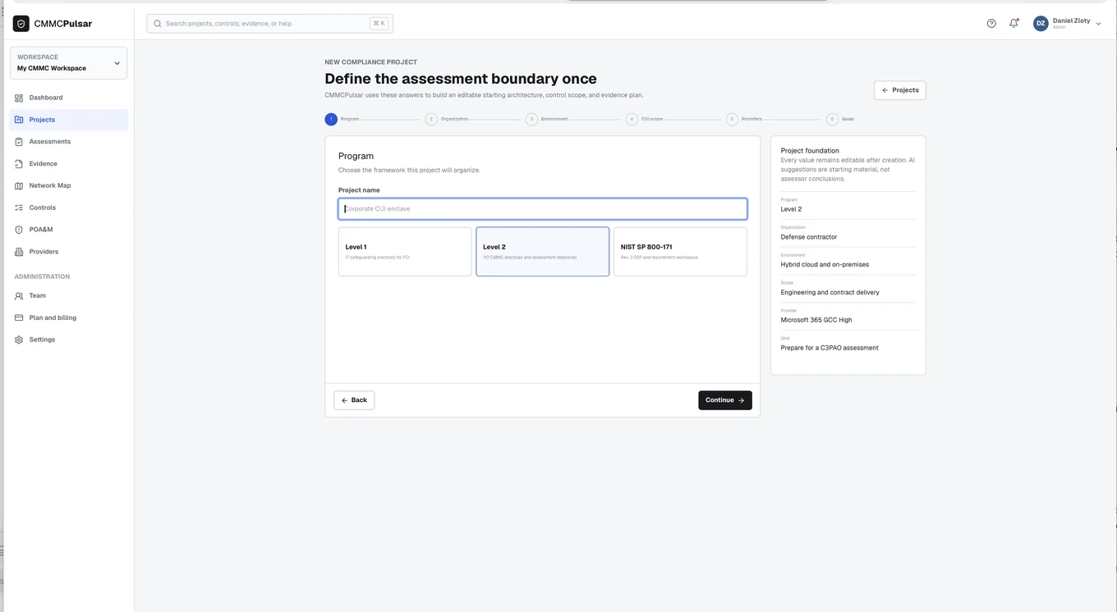
Task: Click the CMMCPulsar shield logo icon
Action: point(21,24)
